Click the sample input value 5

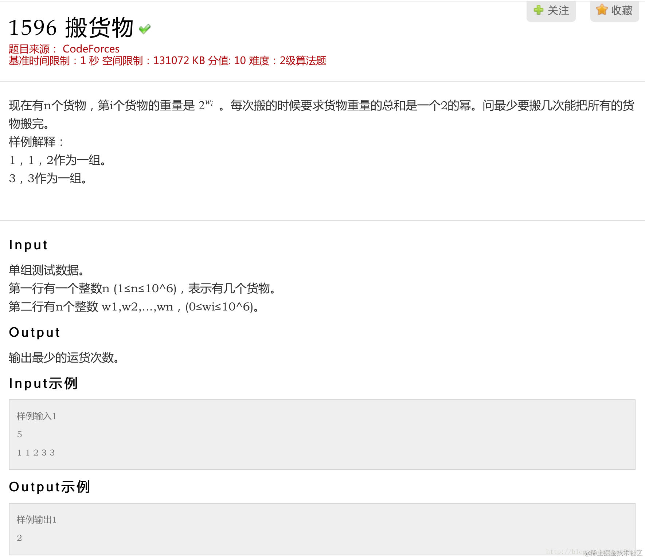point(20,434)
